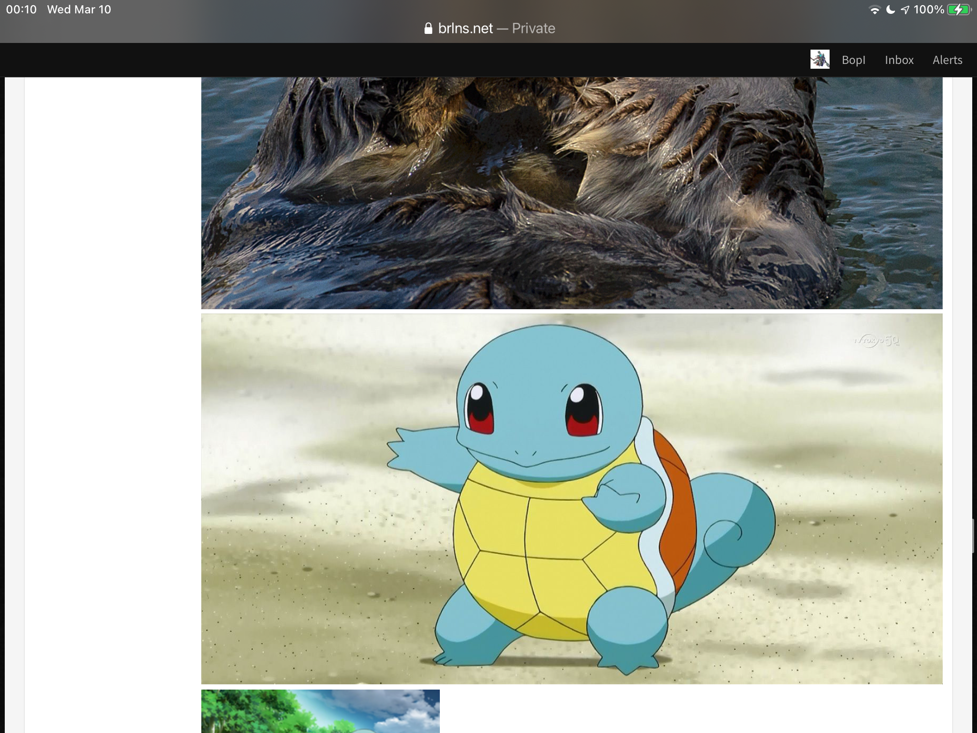Tap the page scrollbar indicator
This screenshot has width=977, height=733.
(x=973, y=535)
